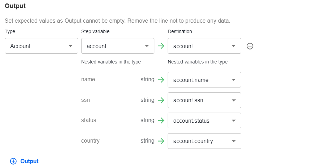Click 'Nested variables in the type' under Destination
The height and width of the screenshot is (167, 314).
[198, 62]
